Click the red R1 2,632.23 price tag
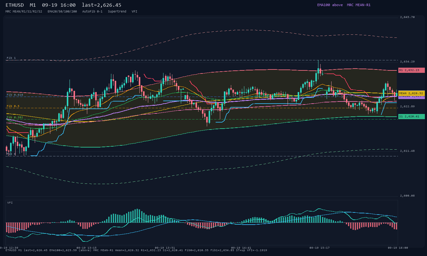Image resolution: width=427 pixels, height=256 pixels. (411, 70)
